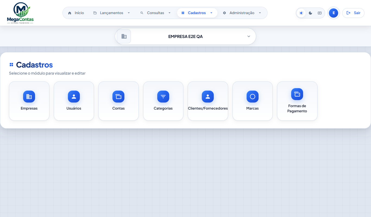
Task: Expand the EMPRESA E2E QA chevron
Action: coord(249,36)
